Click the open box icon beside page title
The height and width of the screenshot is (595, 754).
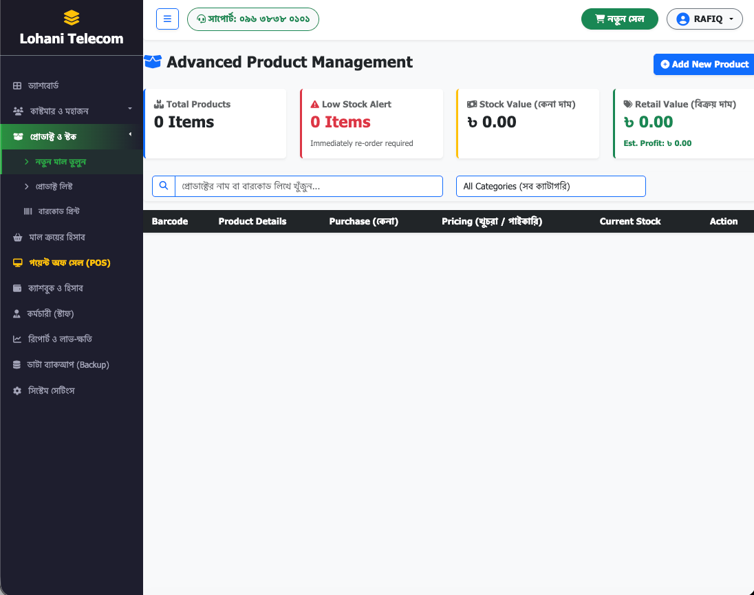pyautogui.click(x=153, y=61)
